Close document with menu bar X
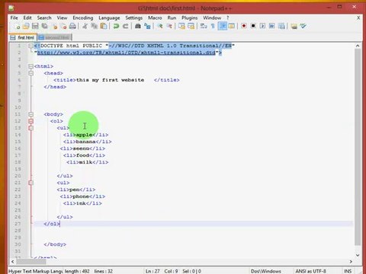This screenshot has height=274, width=366. (358, 18)
